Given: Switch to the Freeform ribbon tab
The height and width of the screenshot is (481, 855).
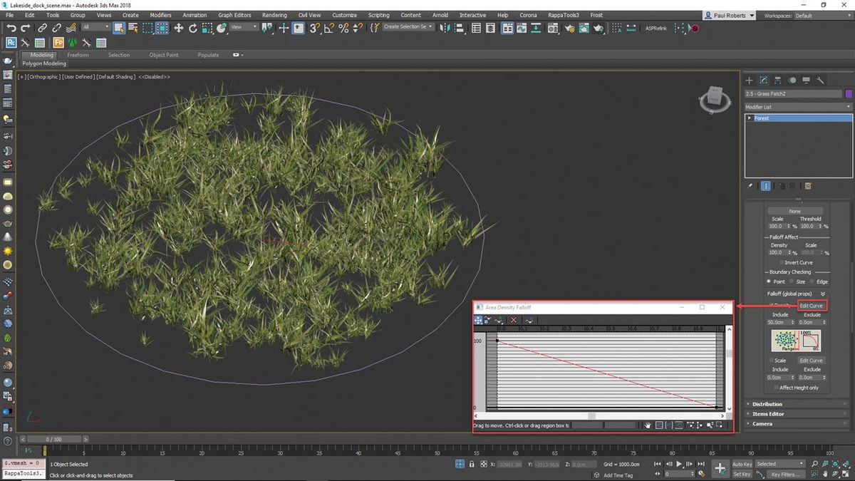Looking at the screenshot, I should (x=78, y=54).
